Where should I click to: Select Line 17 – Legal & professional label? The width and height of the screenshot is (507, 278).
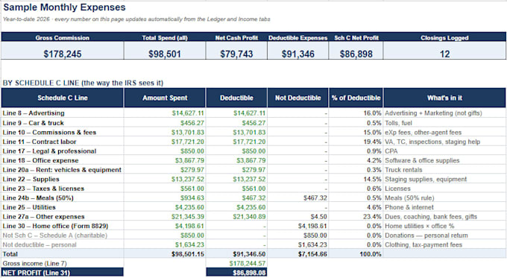point(49,151)
